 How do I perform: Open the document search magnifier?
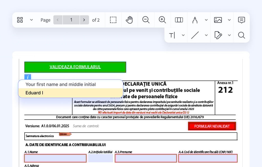(x=241, y=35)
